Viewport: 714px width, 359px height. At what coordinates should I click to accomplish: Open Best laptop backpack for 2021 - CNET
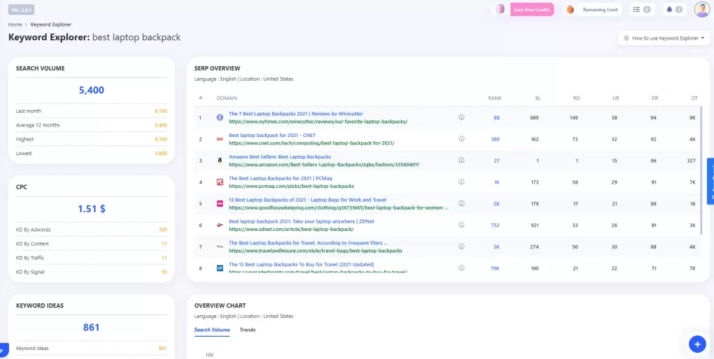click(x=272, y=136)
